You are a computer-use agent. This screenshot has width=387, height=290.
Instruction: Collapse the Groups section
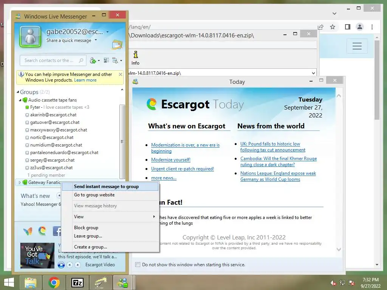tap(18, 92)
